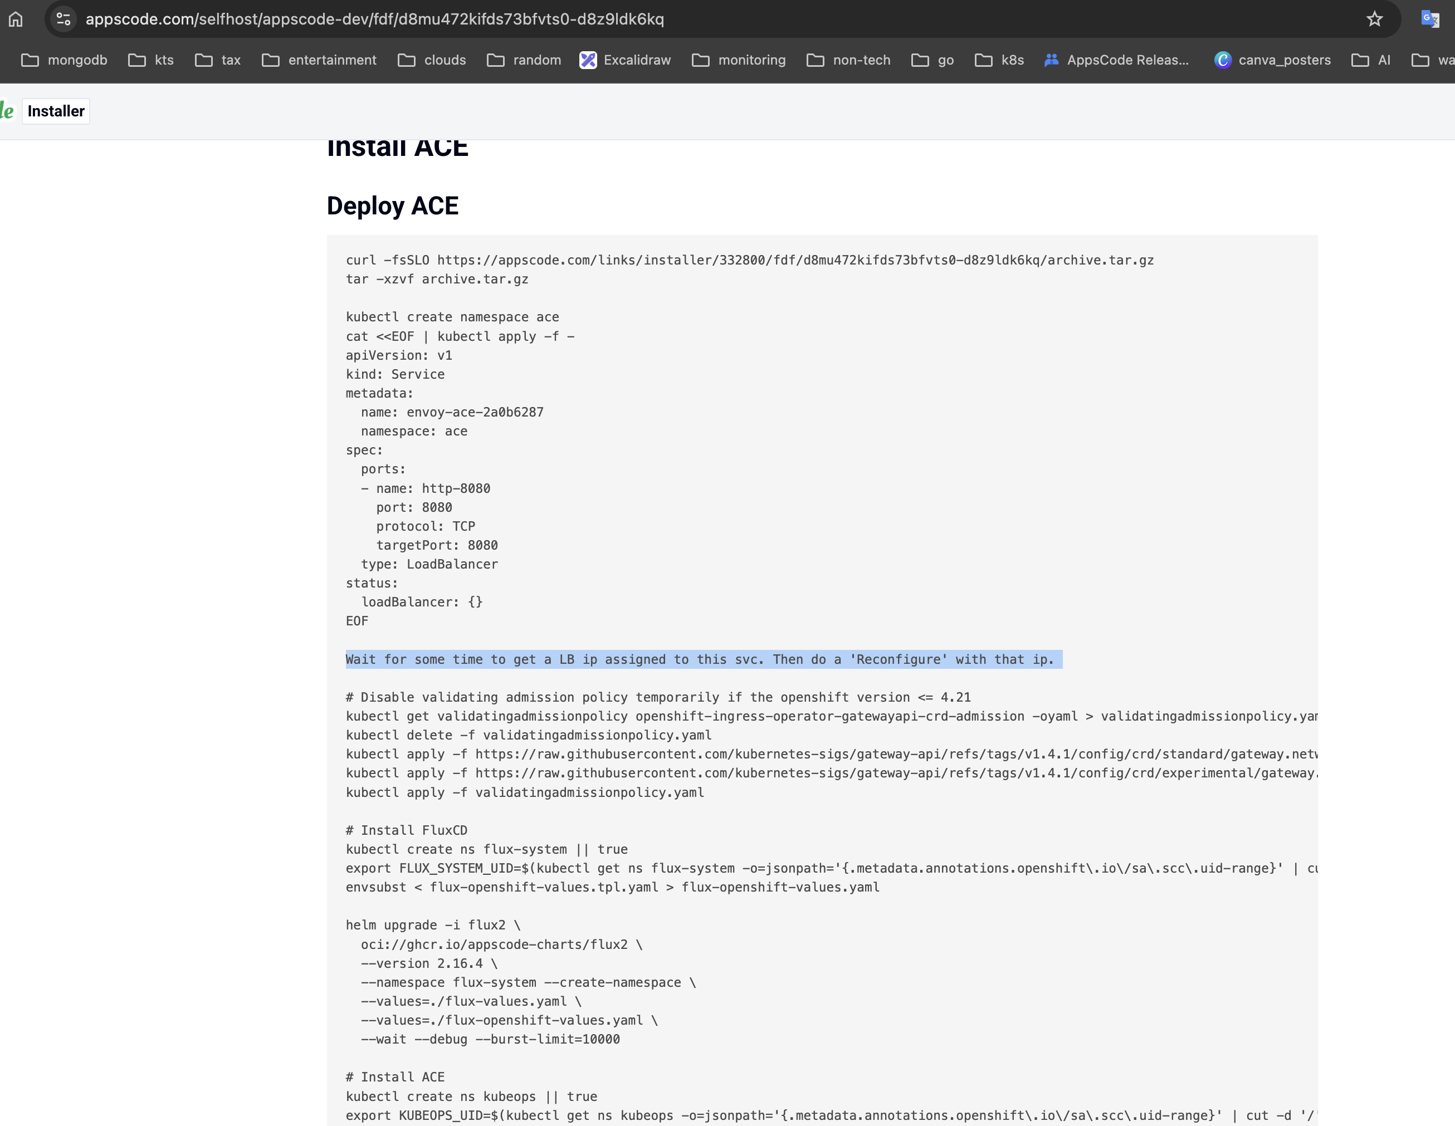Click 'loadBalancer: {}' line
Image resolution: width=1455 pixels, height=1126 pixels.
click(422, 602)
